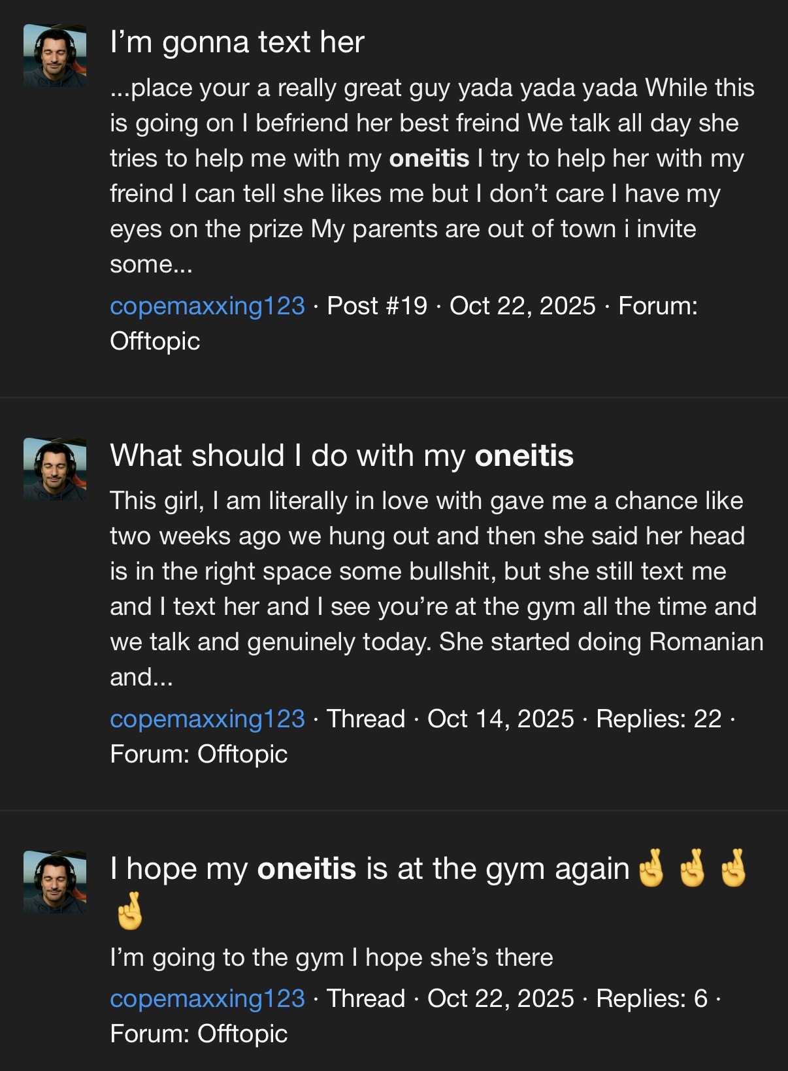This screenshot has height=1071, width=788.
Task: Open "I hope my oneitis is at the gym again" thread
Action: point(369,869)
